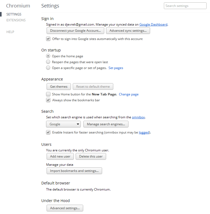Viewport: 210px width, 214px height.
Task: Click Manage search engines button
Action: (x=106, y=124)
